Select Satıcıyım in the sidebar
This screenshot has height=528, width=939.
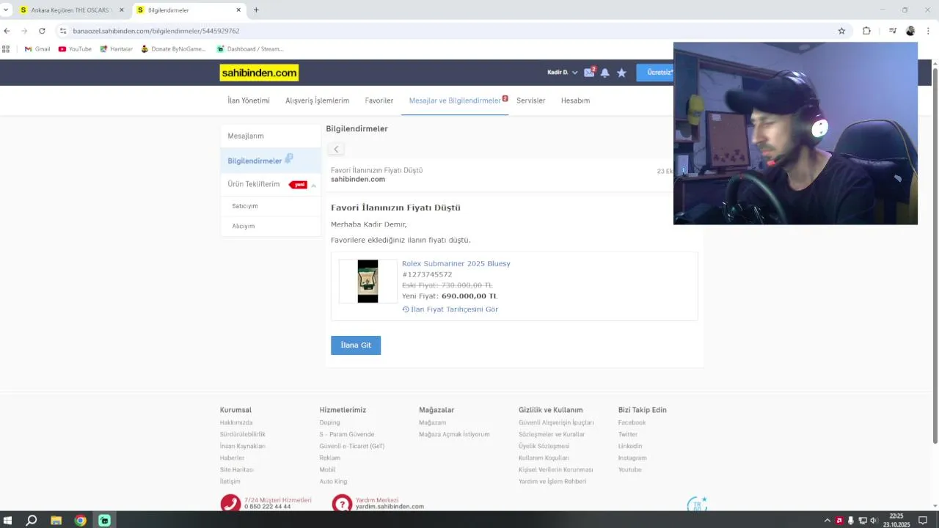click(271, 206)
